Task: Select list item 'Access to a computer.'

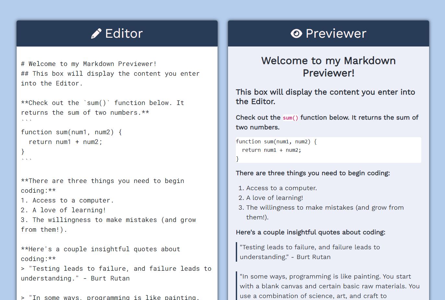Action: 282,188
